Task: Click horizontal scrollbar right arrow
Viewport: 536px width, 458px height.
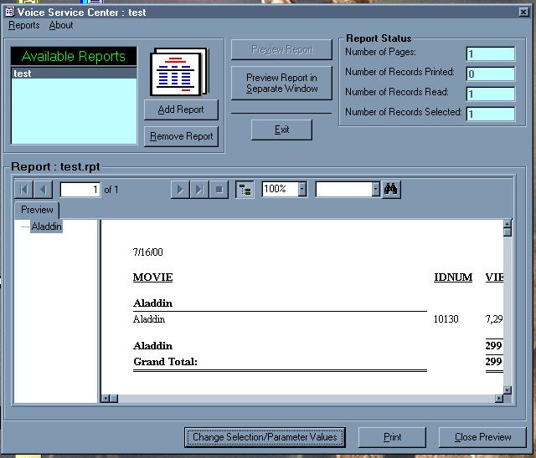Action: 499,399
